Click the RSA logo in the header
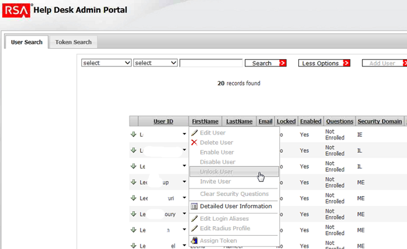Image resolution: width=407 pixels, height=249 pixels. coord(16,9)
